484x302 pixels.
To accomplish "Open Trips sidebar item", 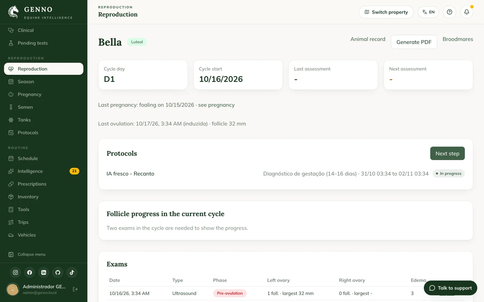I will (x=44, y=222).
